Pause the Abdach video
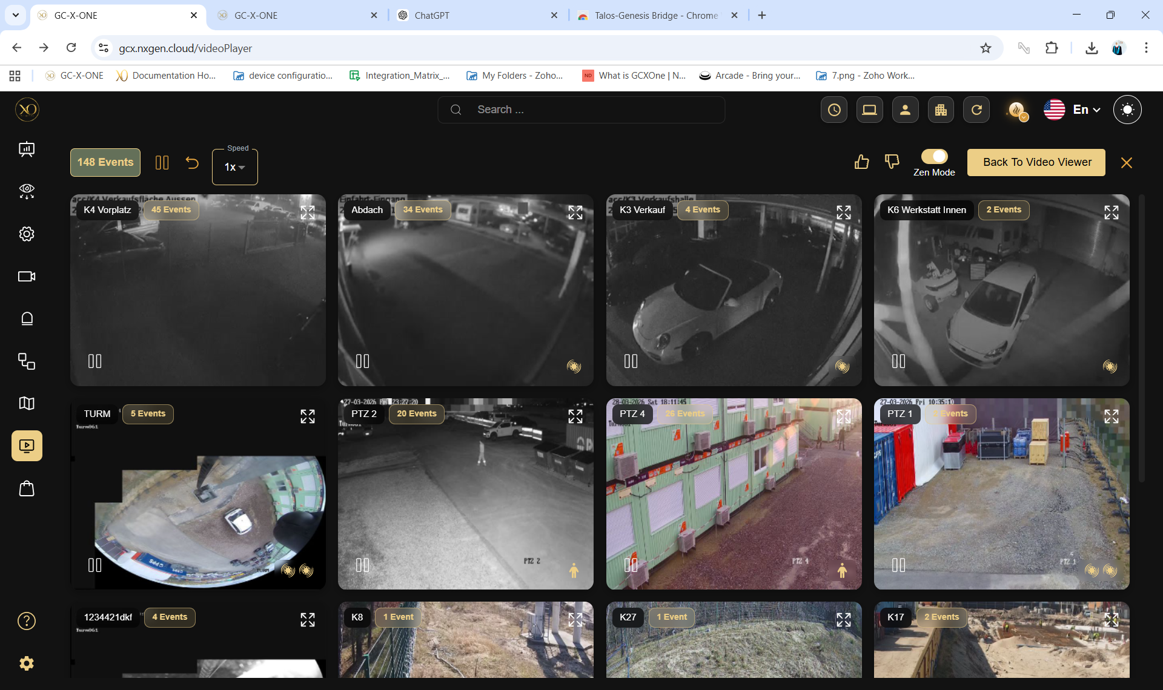The height and width of the screenshot is (690, 1163). (363, 361)
